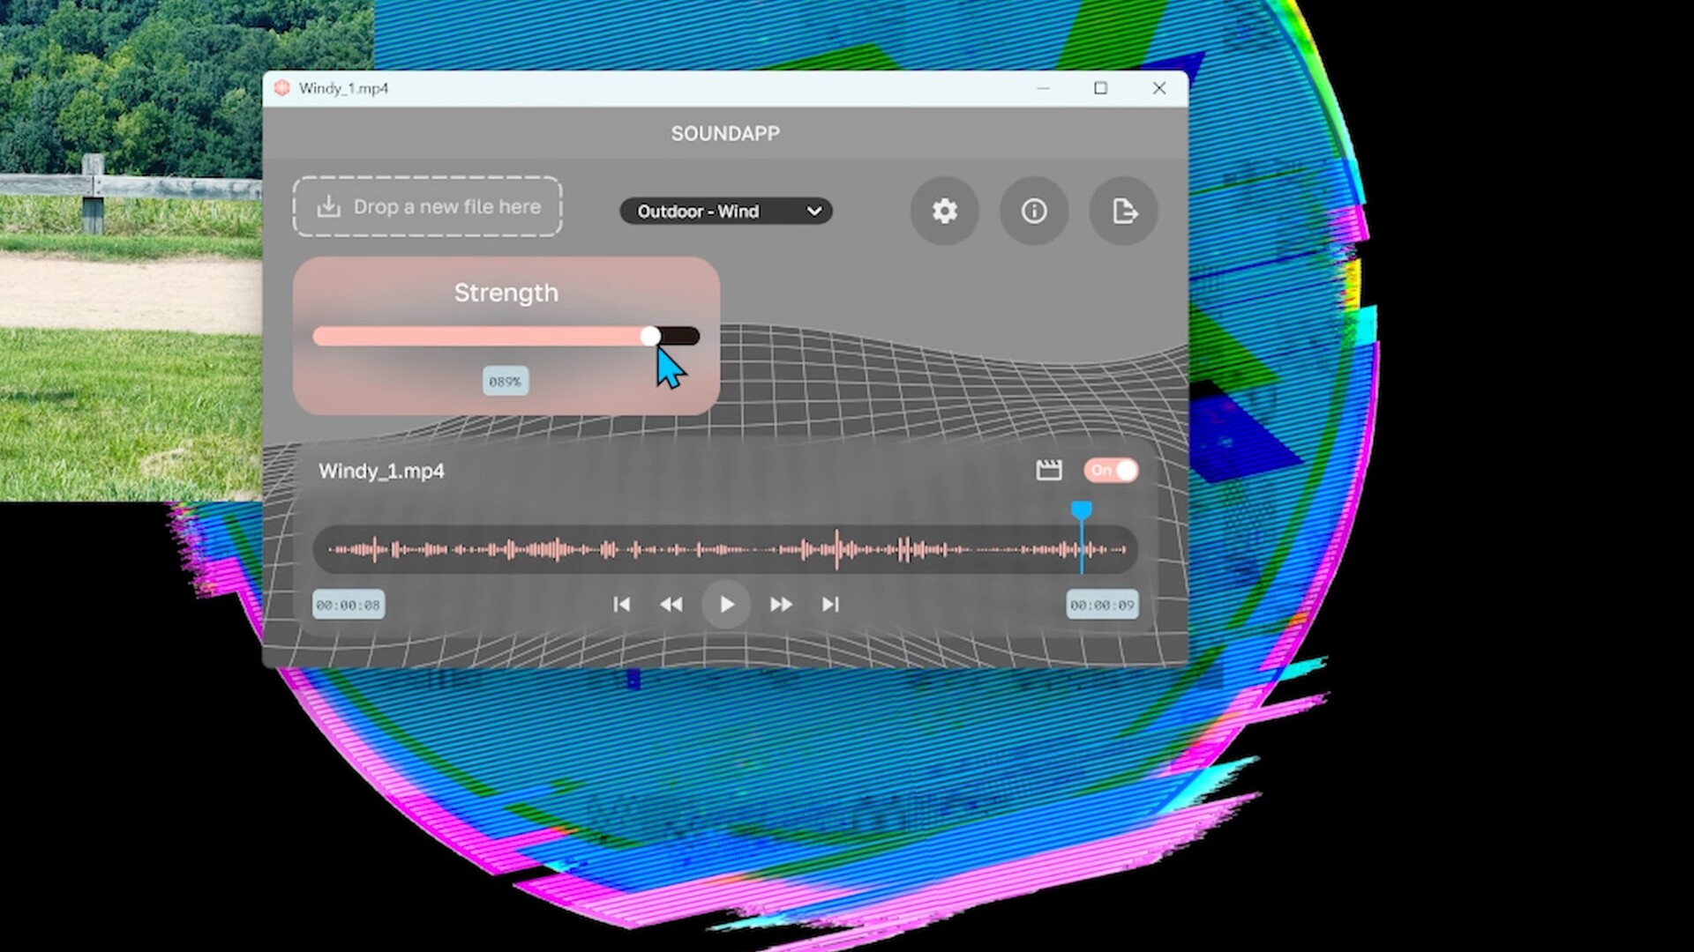1694x952 pixels.
Task: Open the settings gear icon
Action: (x=944, y=211)
